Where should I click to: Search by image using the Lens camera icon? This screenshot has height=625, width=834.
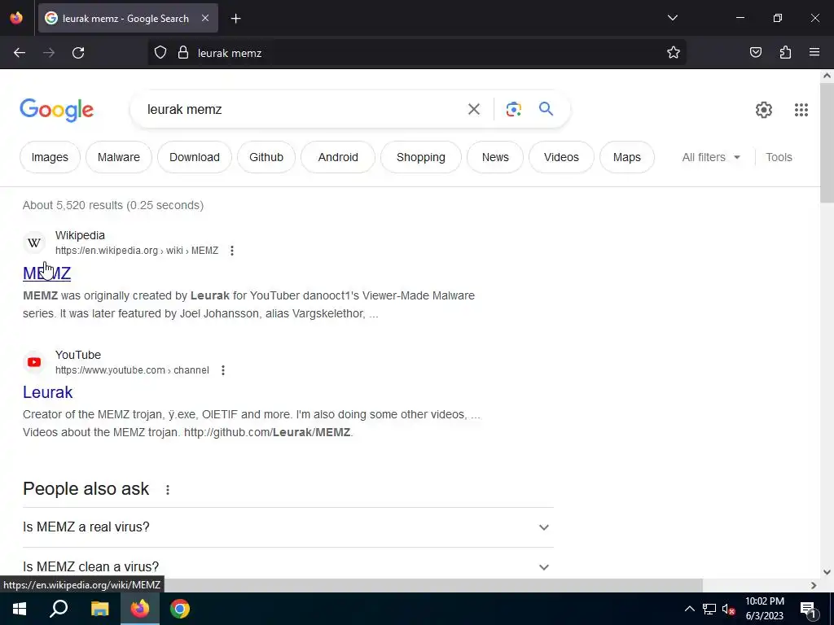pos(513,109)
